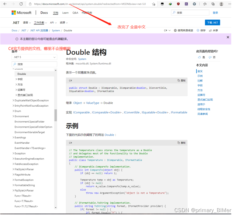Select Environment.SpecialFolder in tree
Image resolution: width=236 pixels, height=216 pixels.
coord(29,122)
